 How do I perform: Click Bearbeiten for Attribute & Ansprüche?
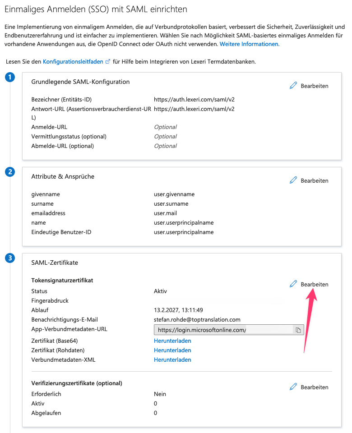pos(315,180)
